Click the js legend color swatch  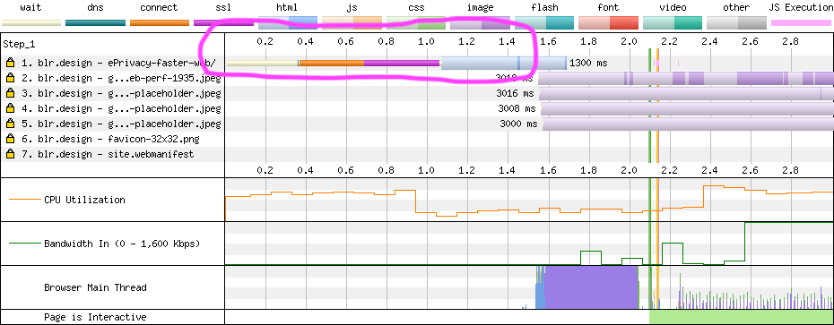click(x=352, y=22)
